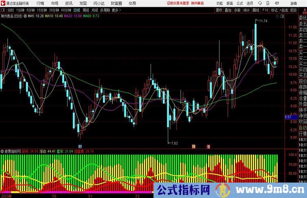This screenshot has height=198, width=307.
Task: Toggle 叠加 overlay comparison
Action: tap(228, 10)
